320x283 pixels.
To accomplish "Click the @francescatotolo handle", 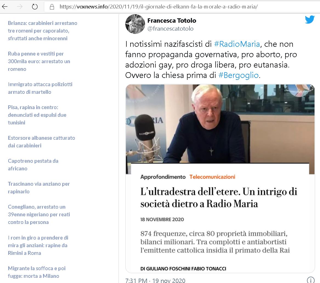I will point(170,28).
